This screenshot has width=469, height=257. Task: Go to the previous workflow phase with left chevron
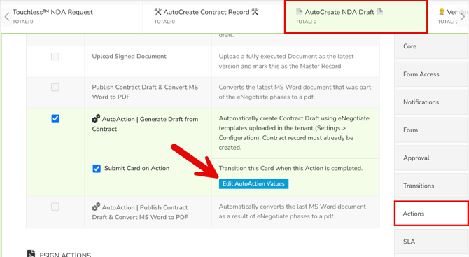(7, 16)
